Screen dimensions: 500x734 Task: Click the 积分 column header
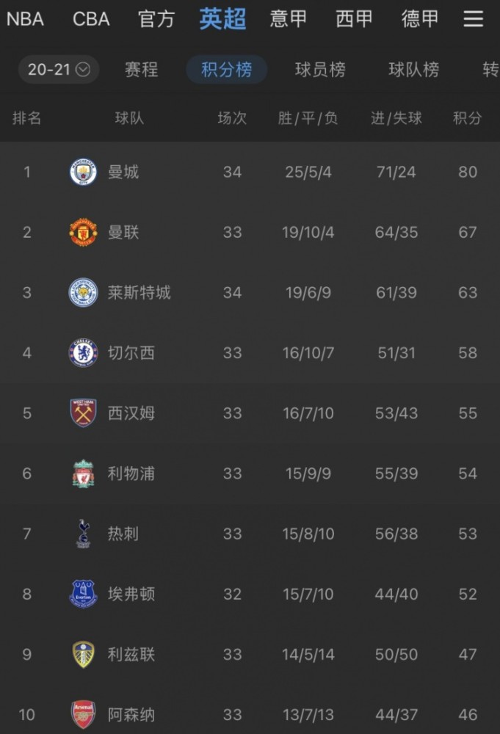point(467,118)
